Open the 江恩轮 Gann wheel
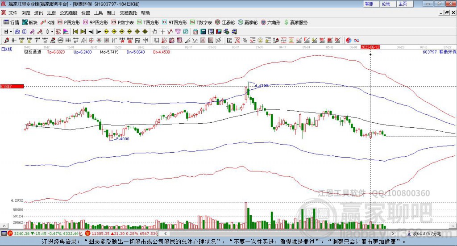This screenshot has height=246, width=457. pyautogui.click(x=225, y=22)
